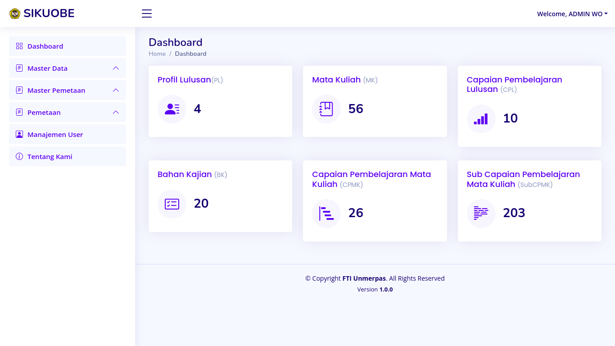Toggle the hamburger sidebar menu
615x346 pixels.
click(147, 14)
